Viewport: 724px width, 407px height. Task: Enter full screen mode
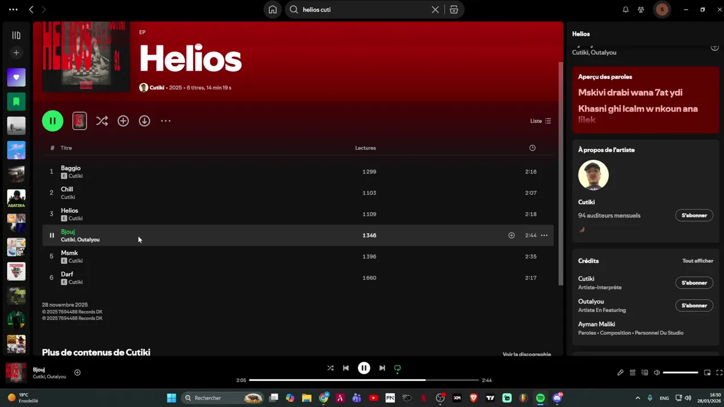click(x=719, y=373)
